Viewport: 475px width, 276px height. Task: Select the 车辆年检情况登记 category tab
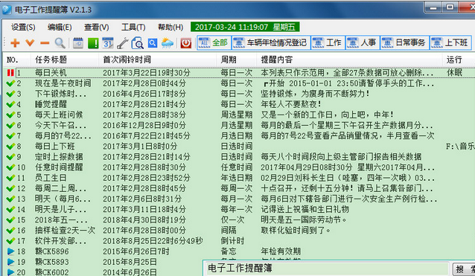point(271,42)
